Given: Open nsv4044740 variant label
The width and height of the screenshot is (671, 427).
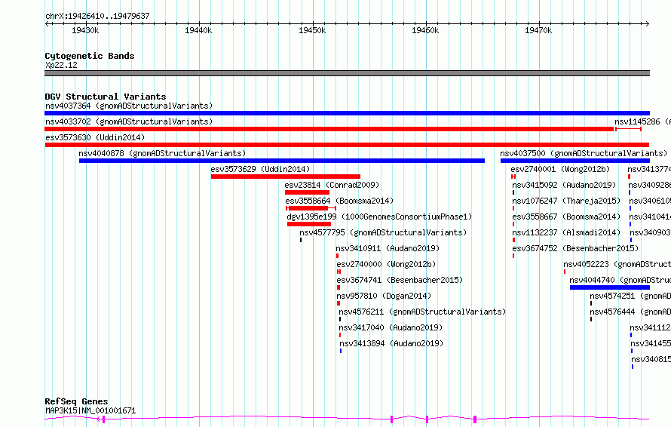Looking at the screenshot, I should coord(620,280).
